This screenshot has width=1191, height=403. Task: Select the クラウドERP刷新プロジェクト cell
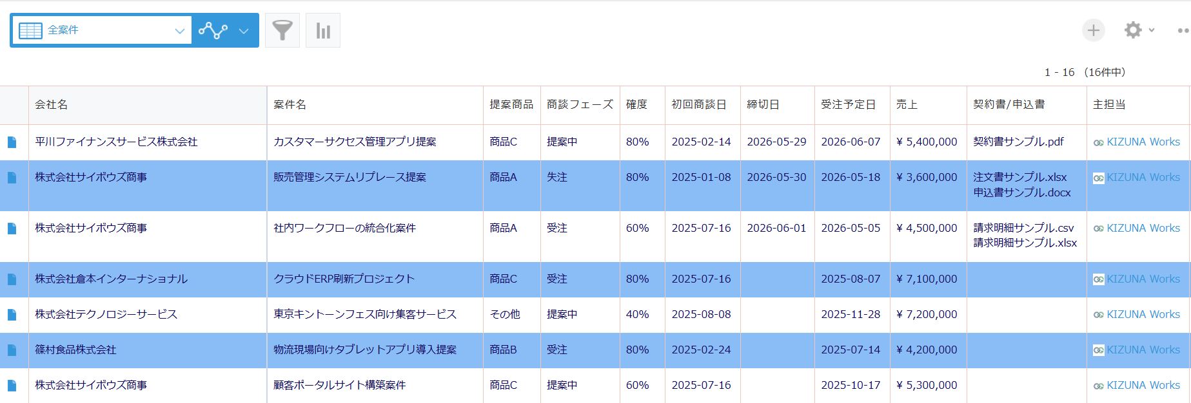tap(375, 279)
